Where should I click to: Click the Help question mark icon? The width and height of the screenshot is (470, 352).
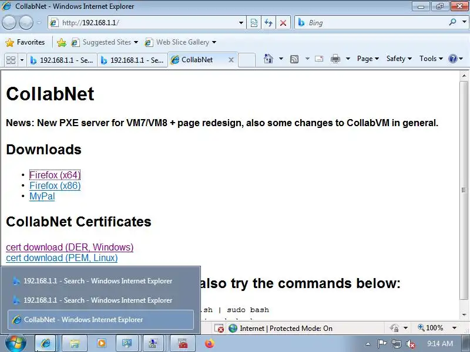(x=452, y=59)
